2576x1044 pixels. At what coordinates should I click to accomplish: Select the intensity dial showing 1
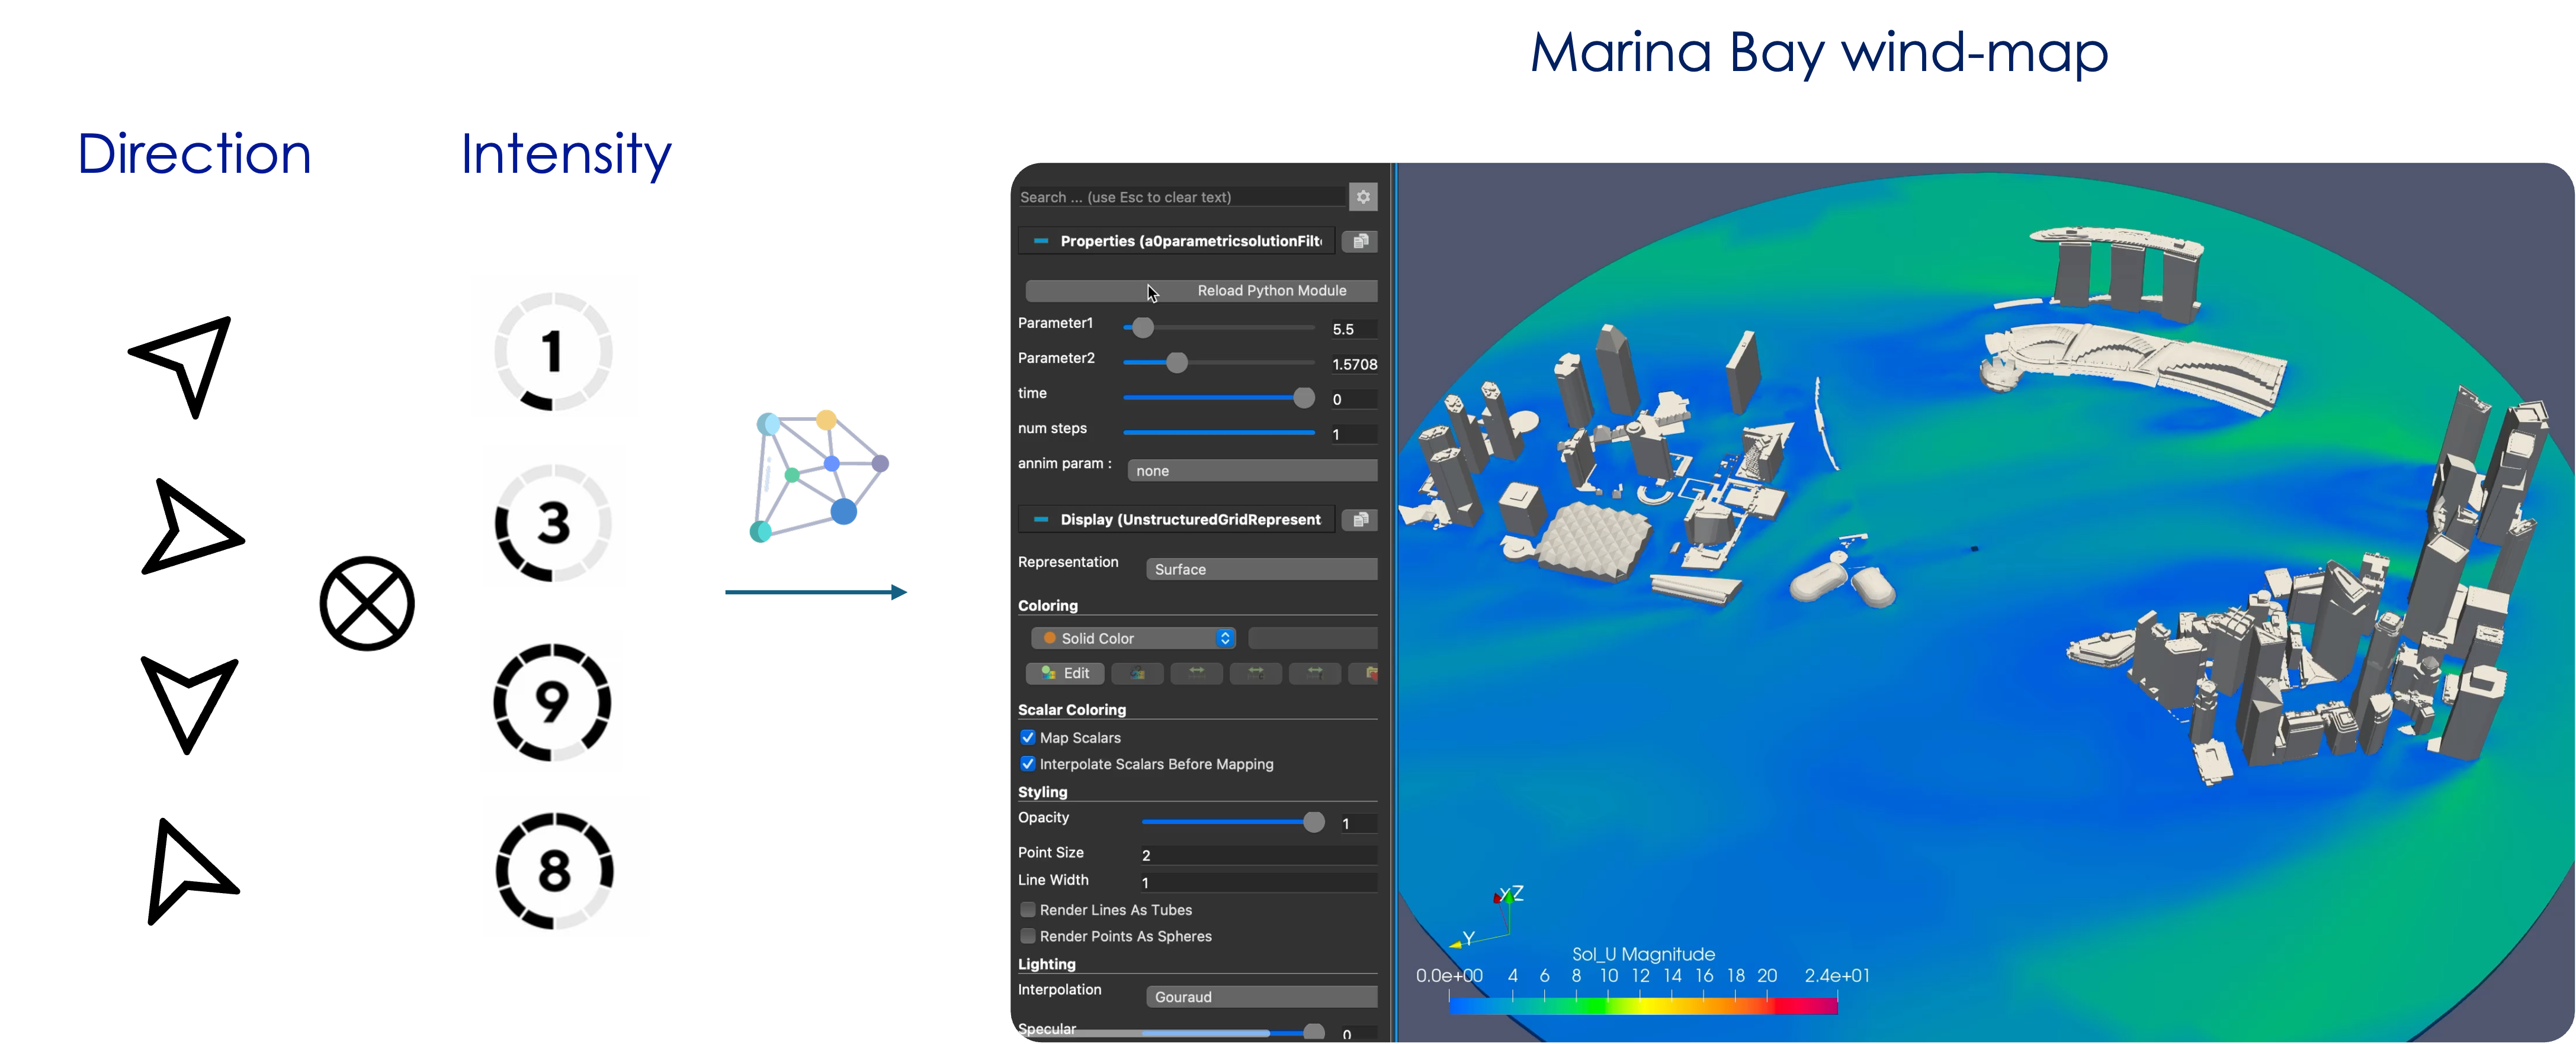(552, 351)
